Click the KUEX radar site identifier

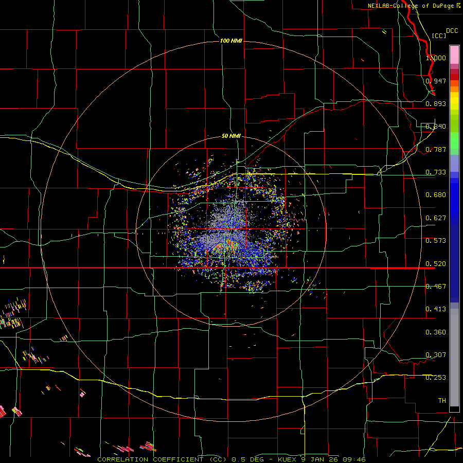[287, 459]
